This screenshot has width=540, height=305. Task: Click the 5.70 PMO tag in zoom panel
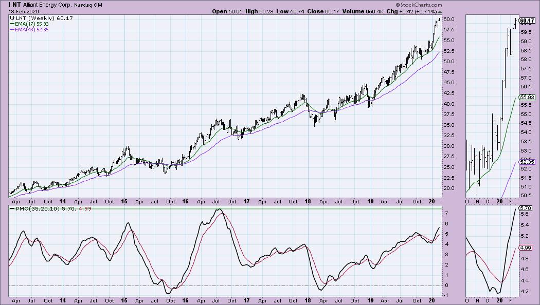[x=526, y=208]
